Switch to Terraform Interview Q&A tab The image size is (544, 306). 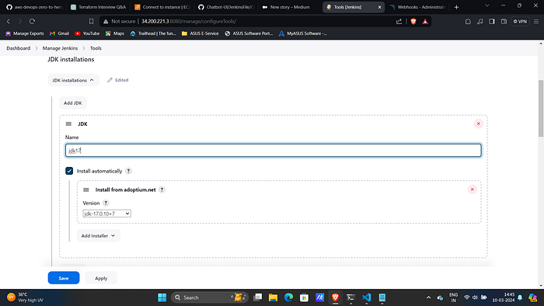98,7
